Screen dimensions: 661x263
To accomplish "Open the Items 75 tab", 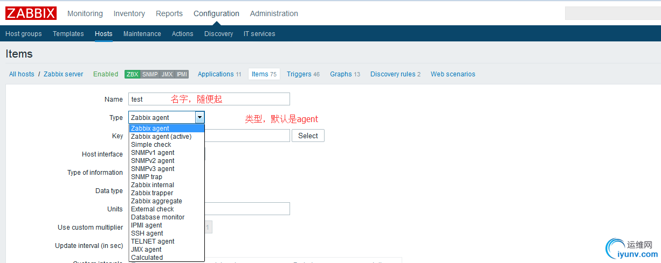I will click(x=264, y=74).
